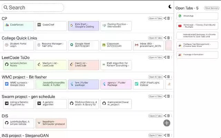
Task: Open Kick Start Google's Coding tab
Action: tap(84, 26)
